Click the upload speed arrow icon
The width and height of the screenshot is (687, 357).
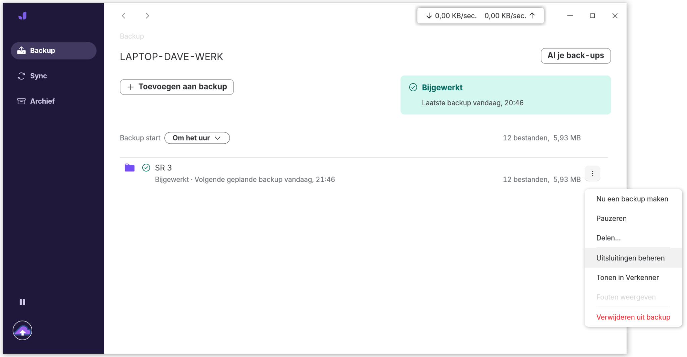coord(532,16)
